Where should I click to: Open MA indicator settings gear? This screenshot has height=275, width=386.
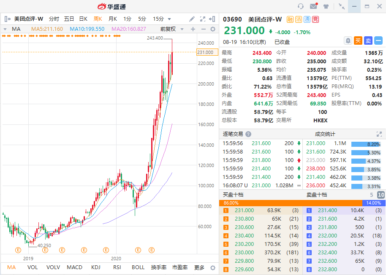[x=213, y=29]
